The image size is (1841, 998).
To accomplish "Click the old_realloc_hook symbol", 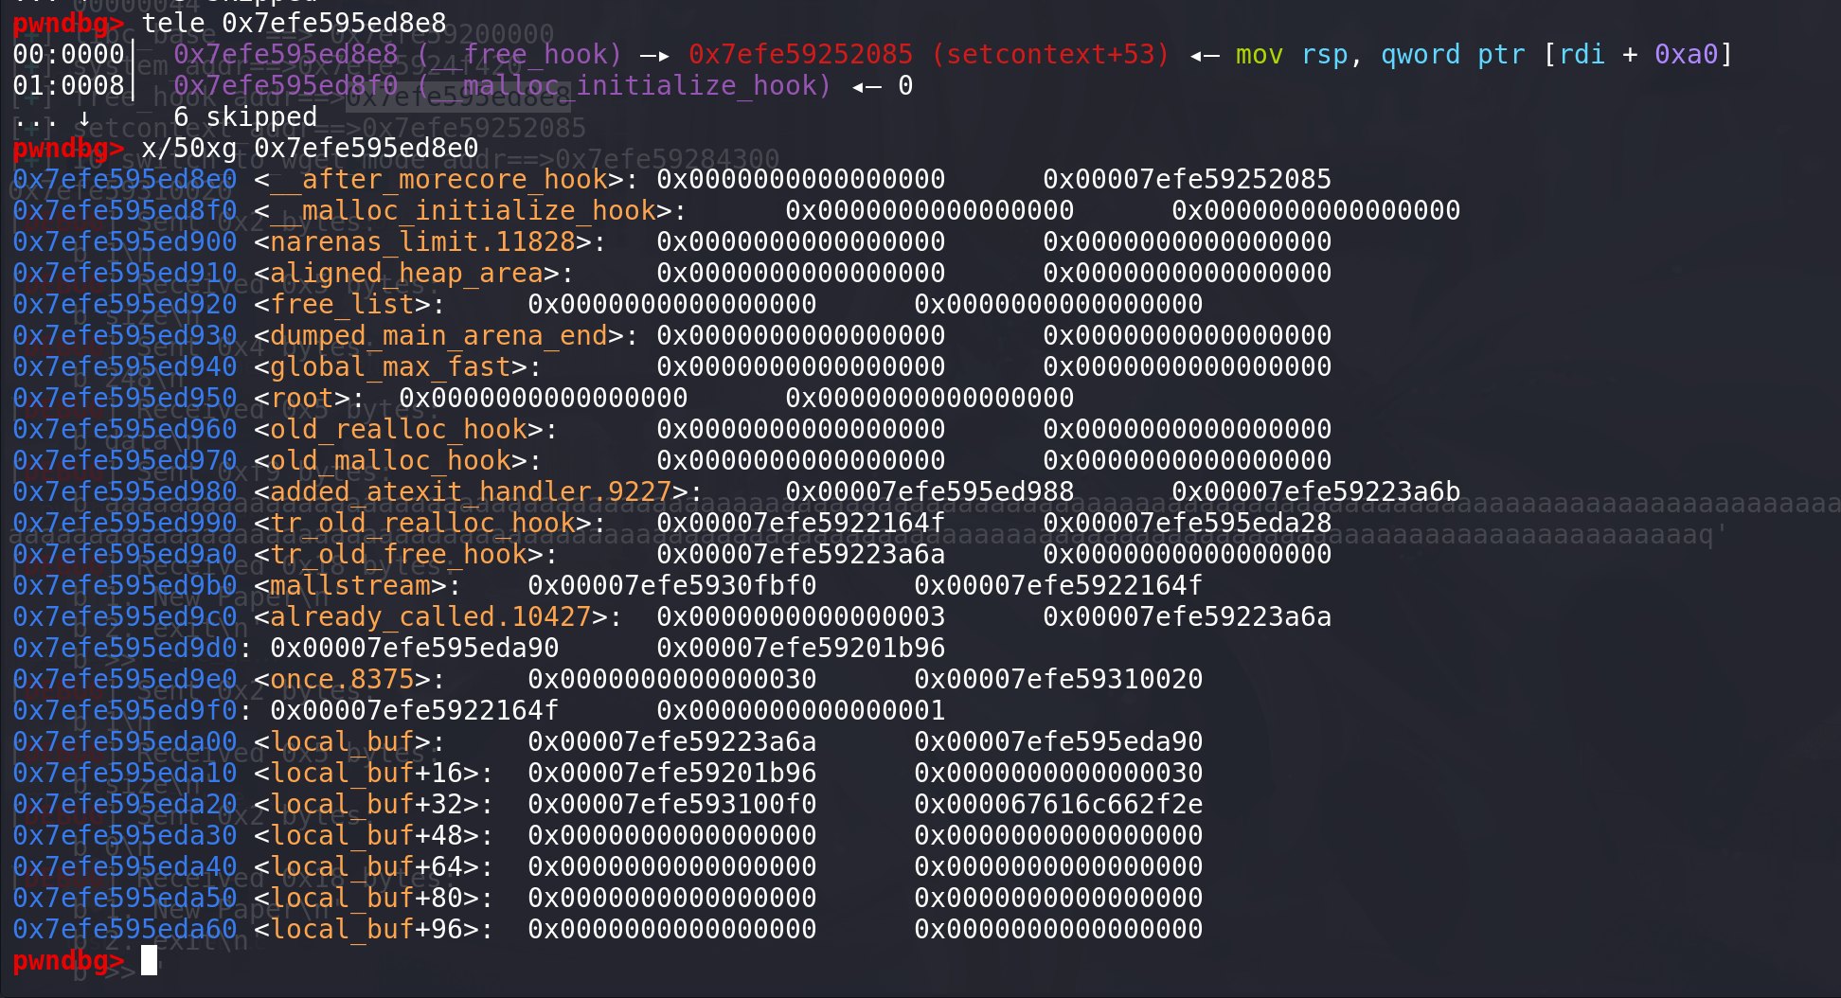I will [x=399, y=429].
